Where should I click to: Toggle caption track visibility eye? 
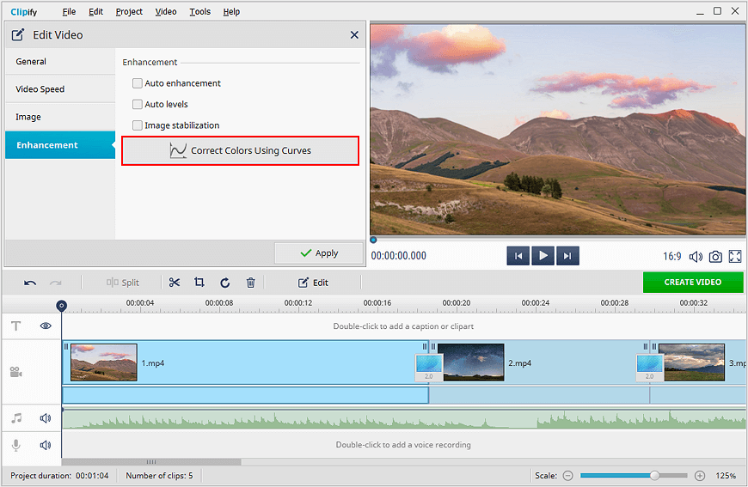[x=46, y=326]
